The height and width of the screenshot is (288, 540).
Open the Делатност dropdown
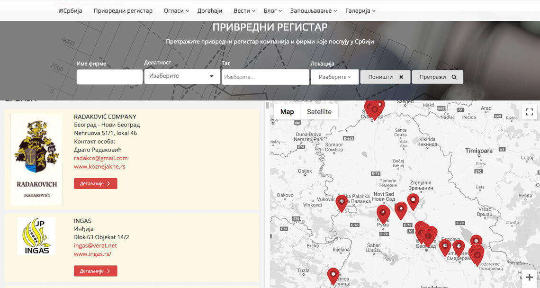(x=182, y=76)
